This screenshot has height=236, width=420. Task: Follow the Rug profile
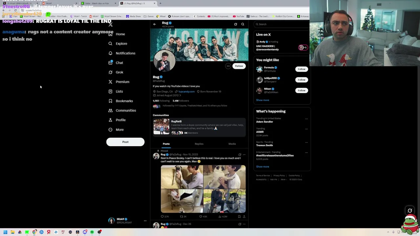click(239, 66)
